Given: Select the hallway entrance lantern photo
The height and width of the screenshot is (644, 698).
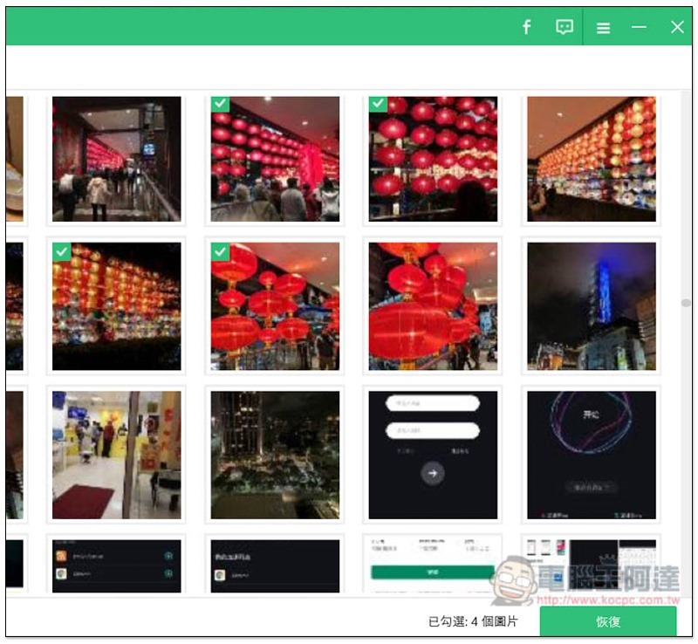Looking at the screenshot, I should [117, 159].
